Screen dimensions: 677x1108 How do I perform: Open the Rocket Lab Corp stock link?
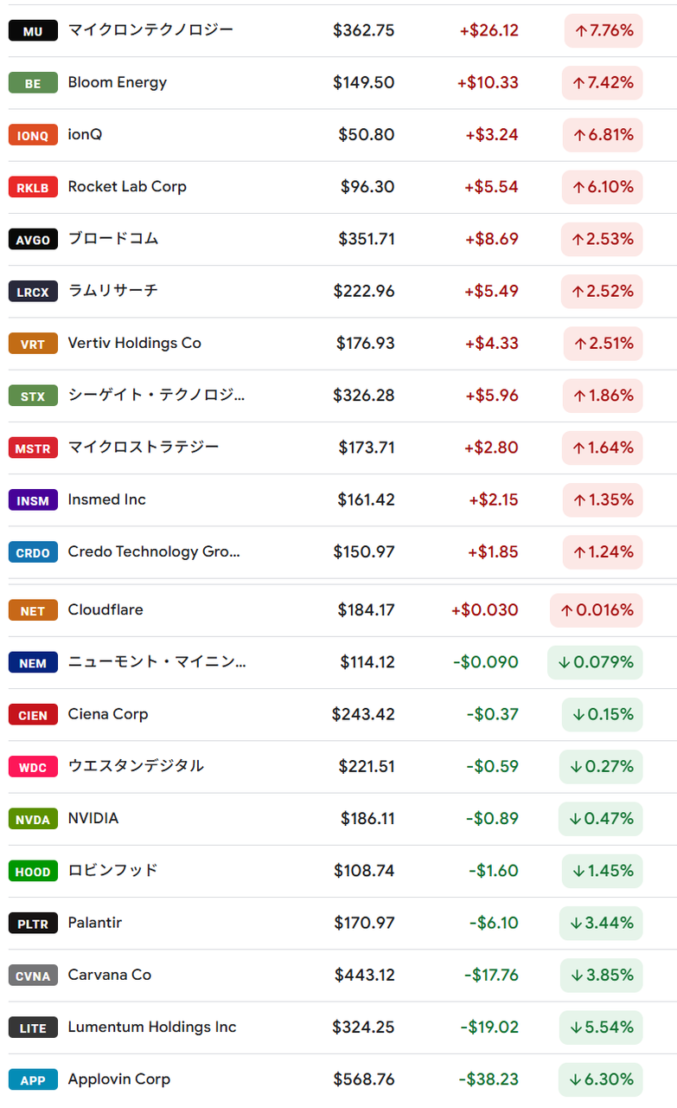point(127,187)
